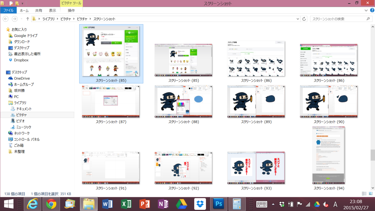Open Excel from the taskbar

click(126, 204)
